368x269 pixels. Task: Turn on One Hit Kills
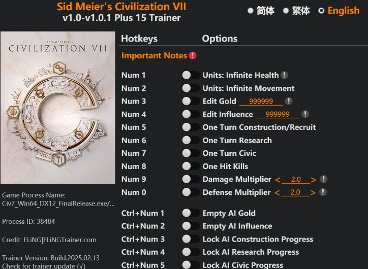[x=191, y=166]
